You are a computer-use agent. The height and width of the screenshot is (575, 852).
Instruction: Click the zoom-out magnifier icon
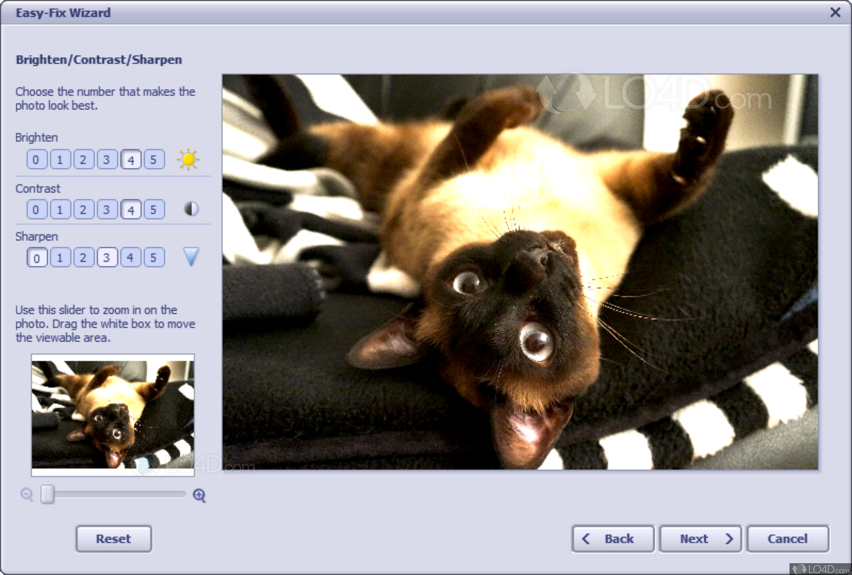26,494
